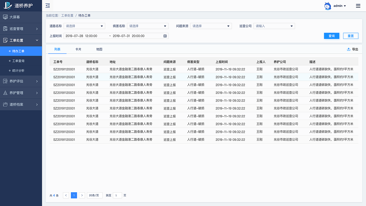Go to next page arrow
366x206 pixels.
click(x=82, y=195)
